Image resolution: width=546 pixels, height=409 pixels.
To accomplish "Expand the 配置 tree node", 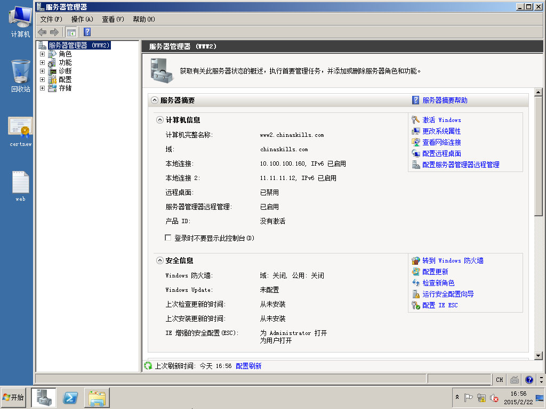I will (42, 80).
